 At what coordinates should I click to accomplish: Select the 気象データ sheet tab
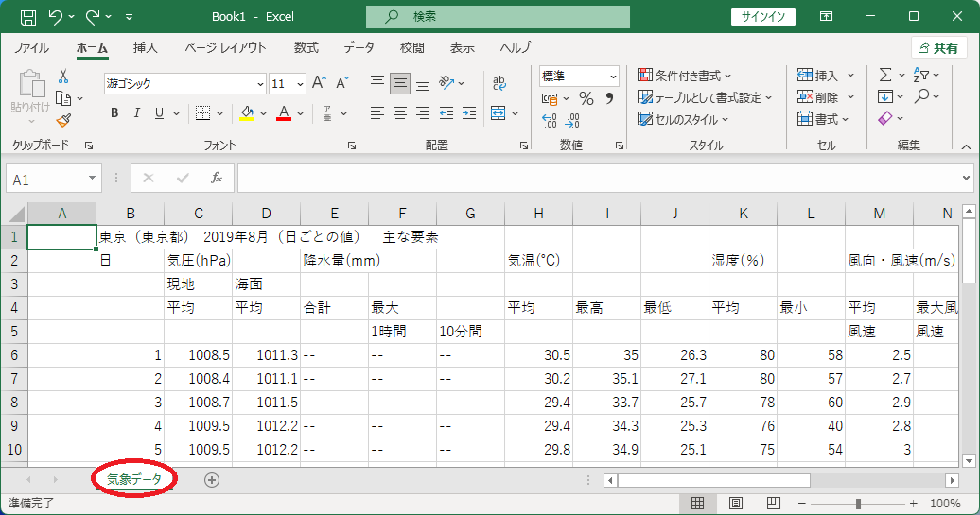[133, 479]
